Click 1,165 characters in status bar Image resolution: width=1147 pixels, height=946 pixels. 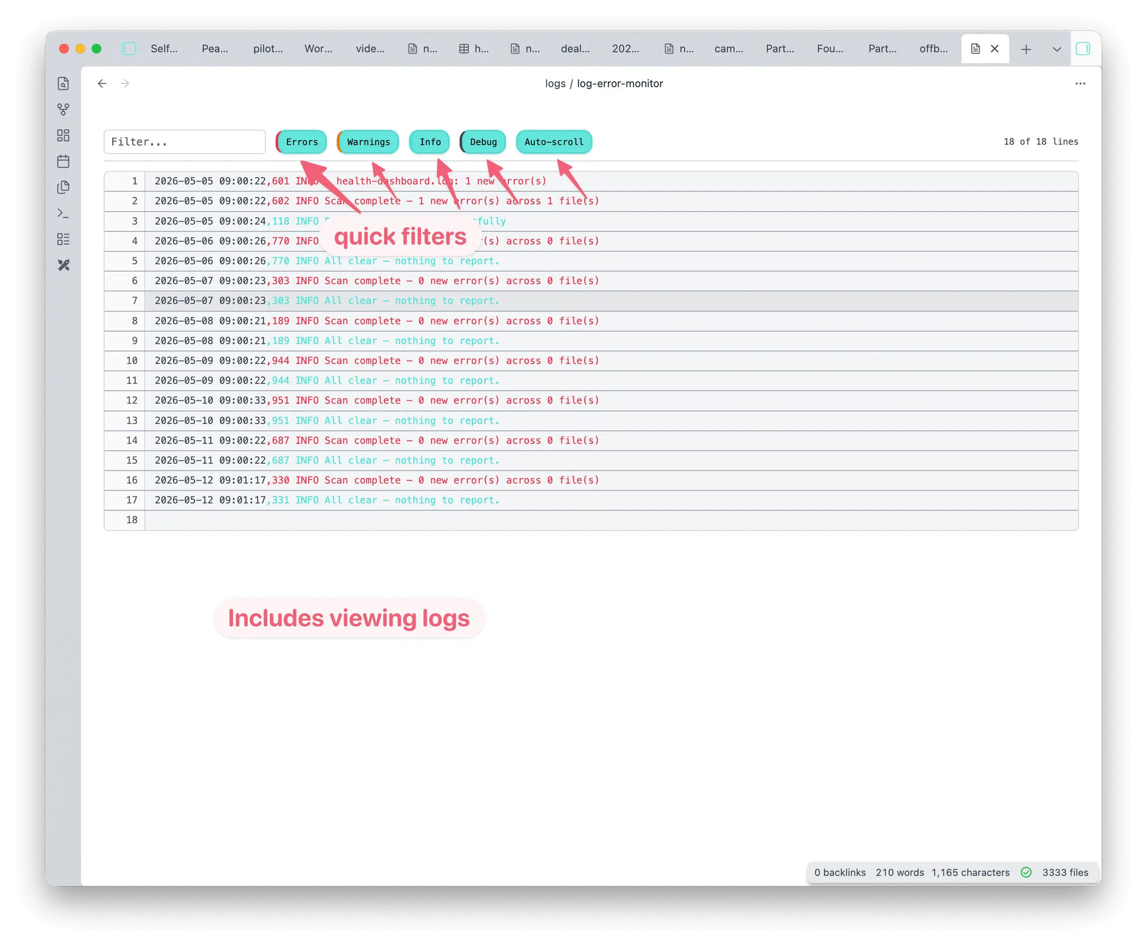[970, 872]
